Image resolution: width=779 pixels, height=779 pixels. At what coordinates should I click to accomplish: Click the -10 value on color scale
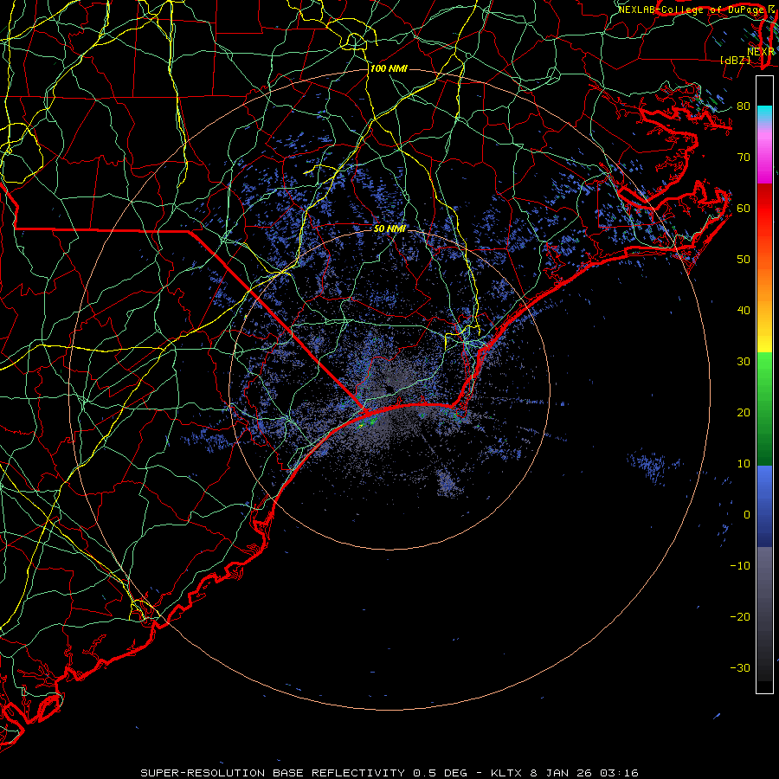740,566
